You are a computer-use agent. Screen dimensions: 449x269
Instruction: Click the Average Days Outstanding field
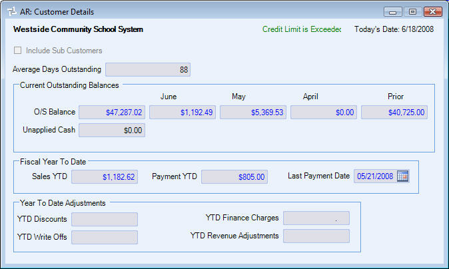(x=147, y=69)
